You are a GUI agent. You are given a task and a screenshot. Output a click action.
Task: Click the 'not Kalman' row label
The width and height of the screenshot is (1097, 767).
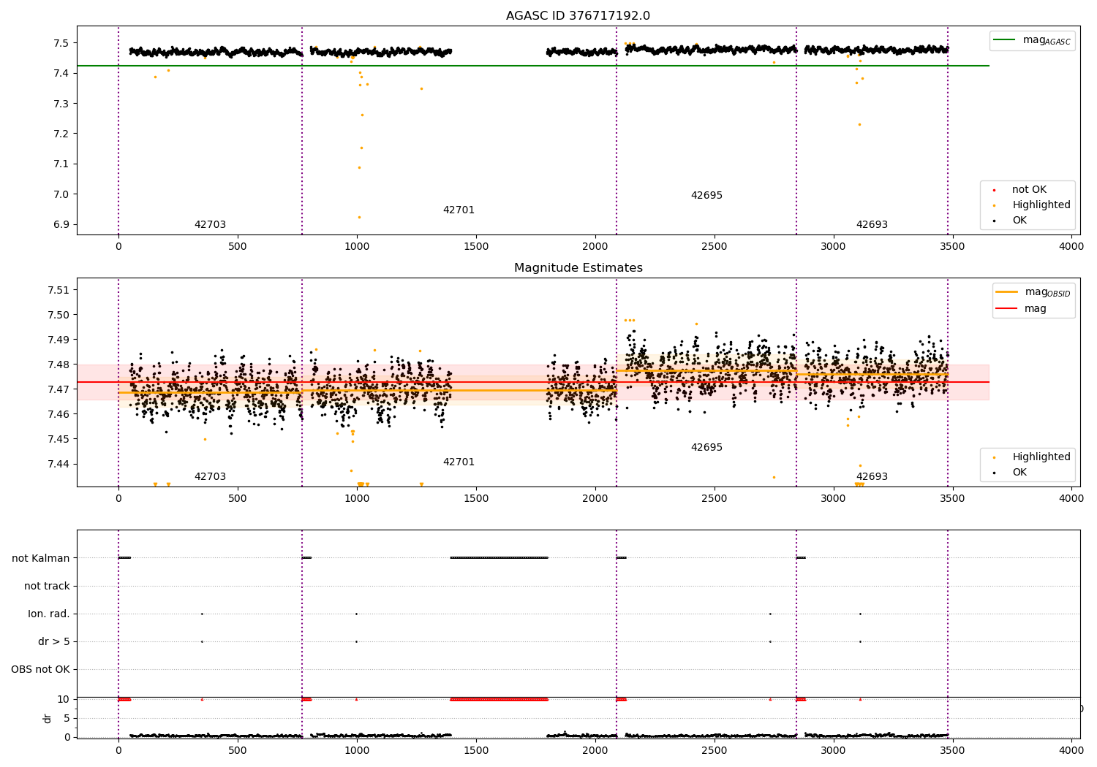(41, 559)
